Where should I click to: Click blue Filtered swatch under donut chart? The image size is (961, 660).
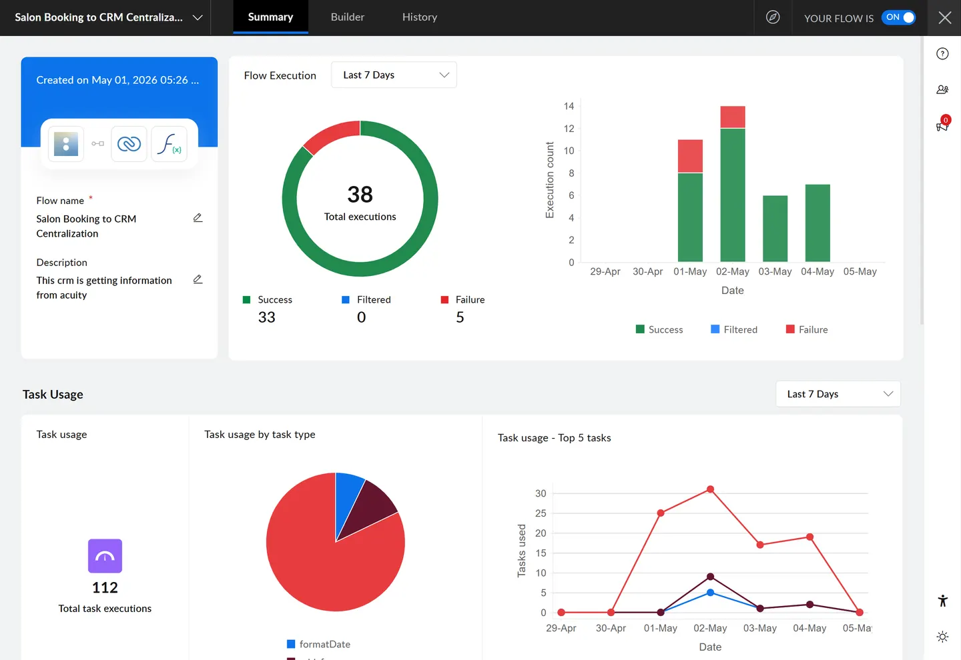pos(346,300)
